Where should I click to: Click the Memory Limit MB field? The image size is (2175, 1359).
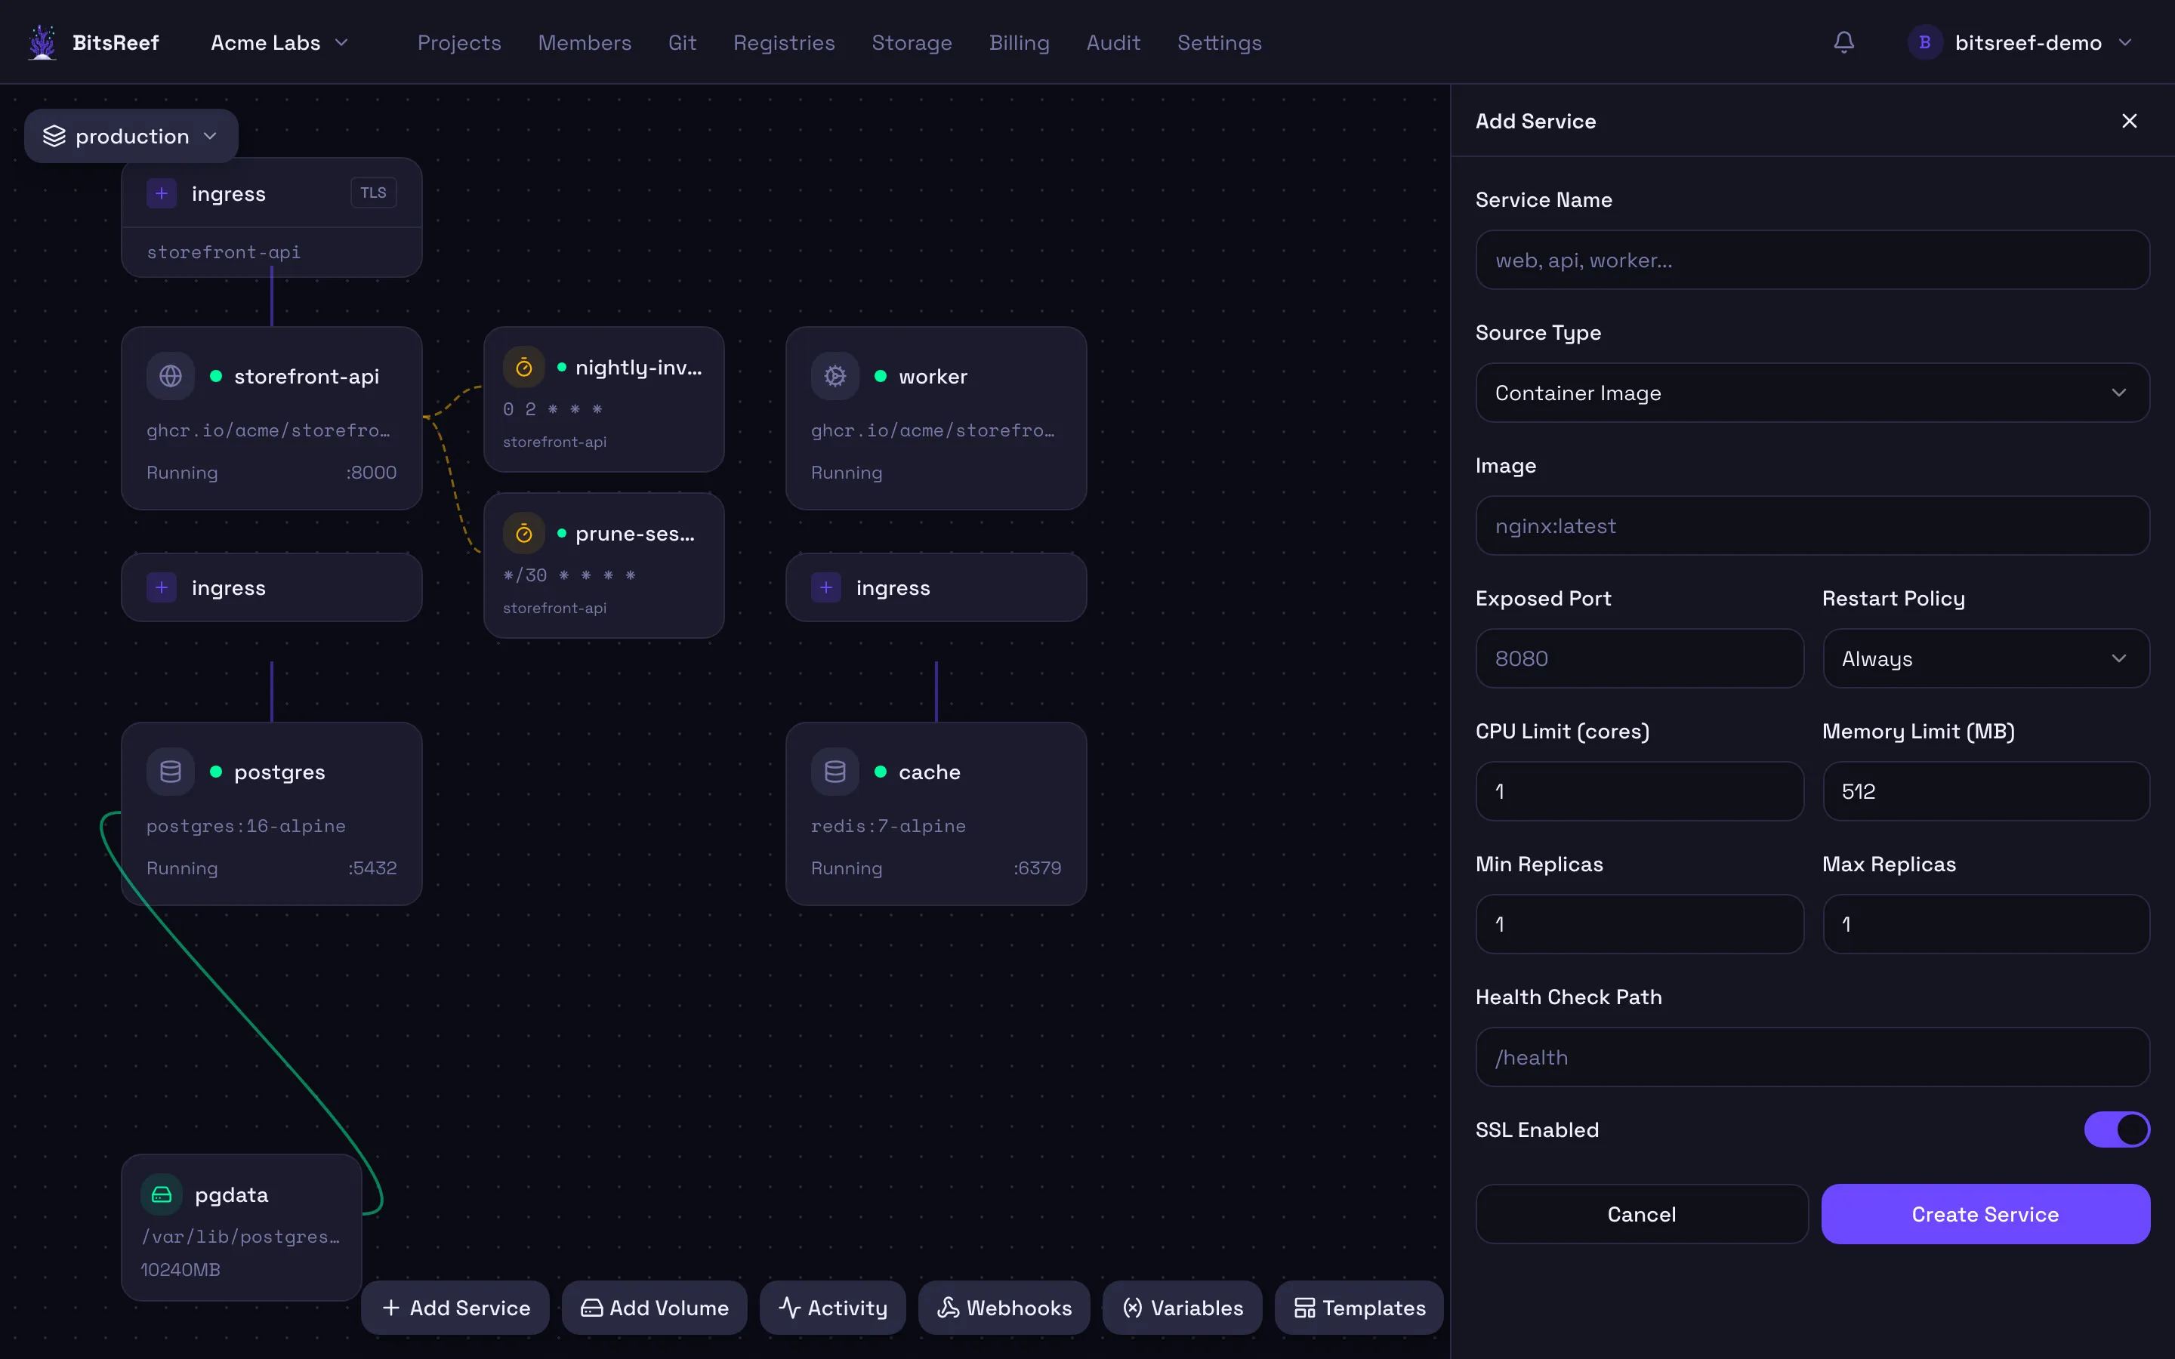pyautogui.click(x=1985, y=791)
